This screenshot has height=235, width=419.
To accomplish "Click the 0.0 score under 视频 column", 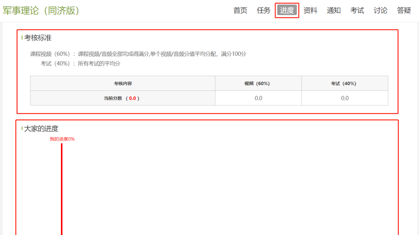I will coord(258,98).
